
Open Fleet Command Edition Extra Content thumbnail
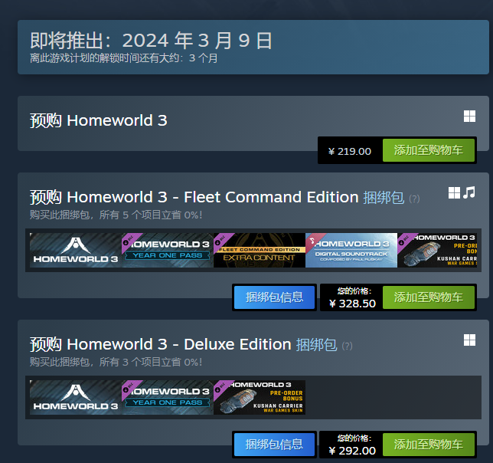pos(260,250)
